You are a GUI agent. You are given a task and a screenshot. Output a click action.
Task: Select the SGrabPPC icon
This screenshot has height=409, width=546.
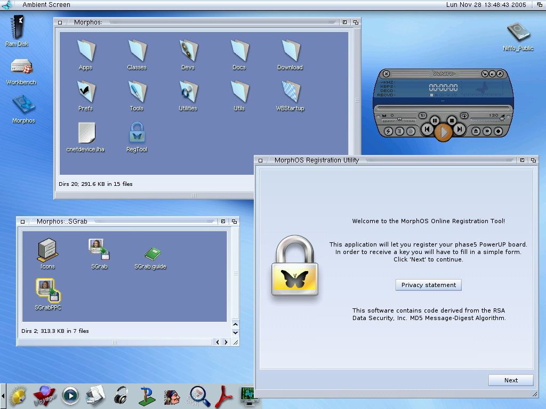[x=47, y=291]
